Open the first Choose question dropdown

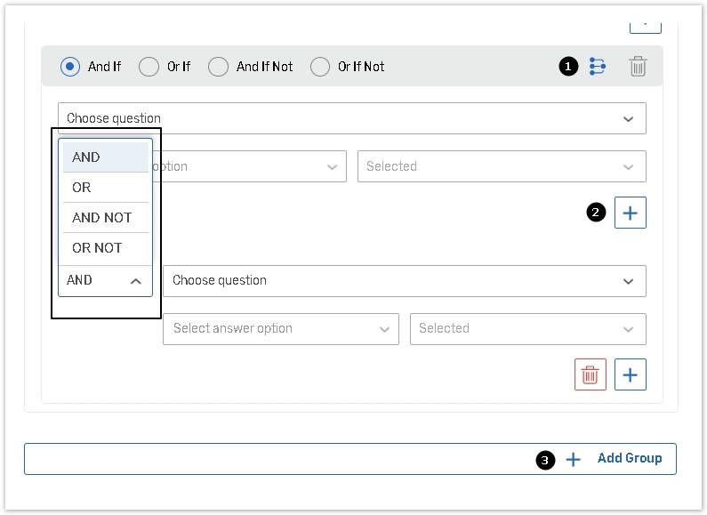click(x=351, y=118)
